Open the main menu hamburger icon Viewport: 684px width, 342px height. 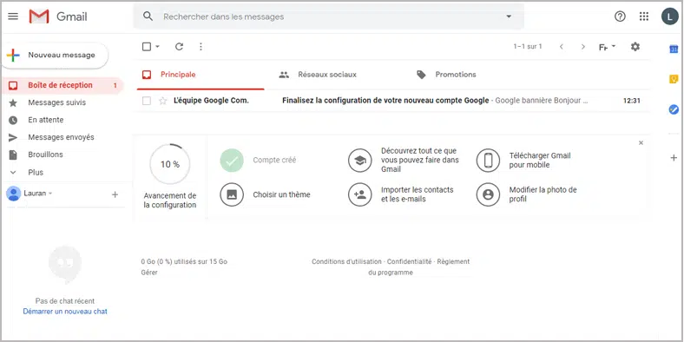pos(14,16)
